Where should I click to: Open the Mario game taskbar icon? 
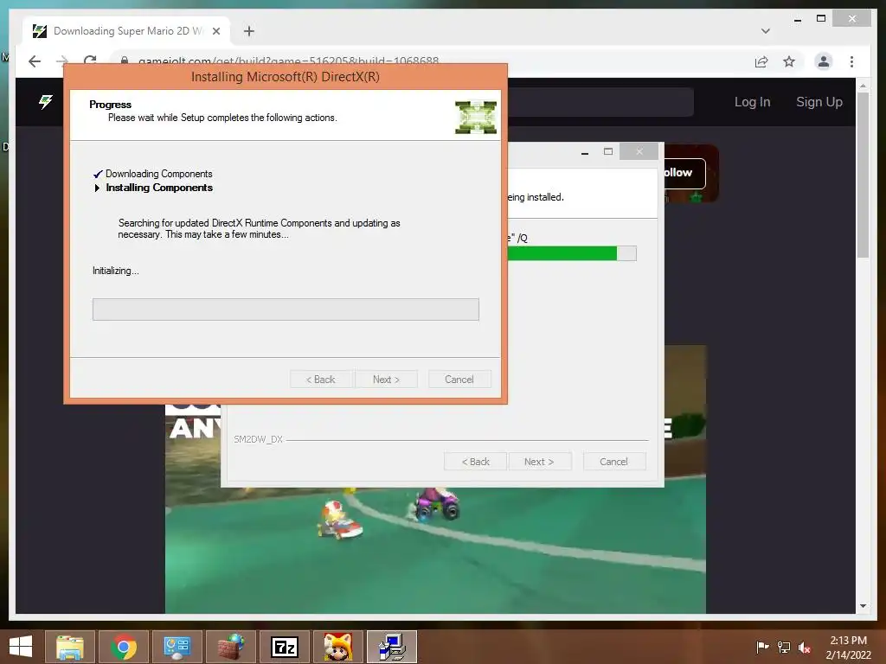tap(338, 647)
